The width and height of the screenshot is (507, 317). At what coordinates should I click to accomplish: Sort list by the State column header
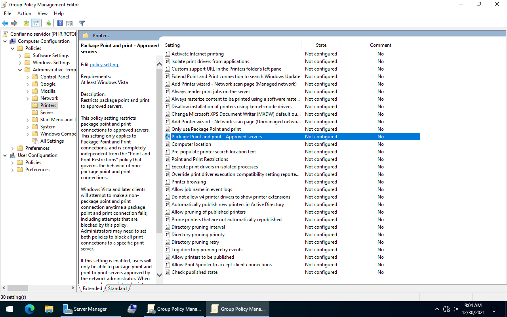tap(321, 45)
